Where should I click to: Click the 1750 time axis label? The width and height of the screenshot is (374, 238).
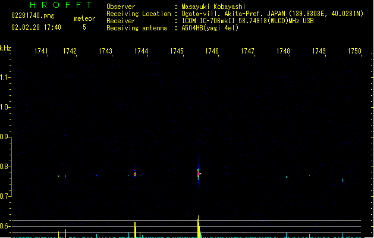coord(354,51)
